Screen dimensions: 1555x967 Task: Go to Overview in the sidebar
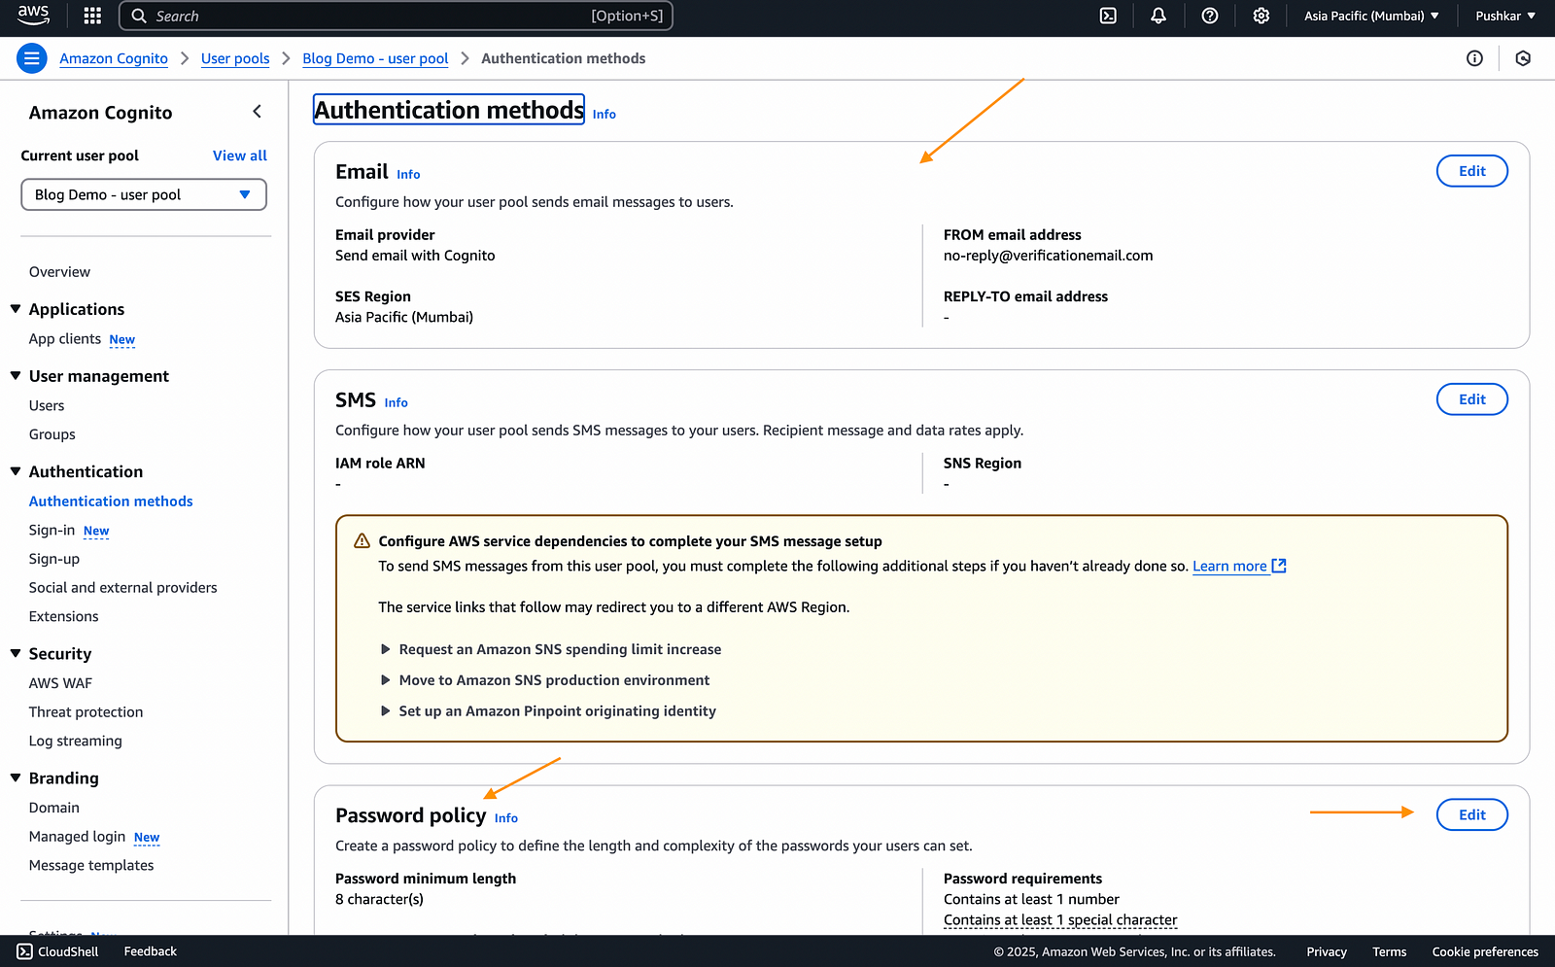tap(59, 272)
